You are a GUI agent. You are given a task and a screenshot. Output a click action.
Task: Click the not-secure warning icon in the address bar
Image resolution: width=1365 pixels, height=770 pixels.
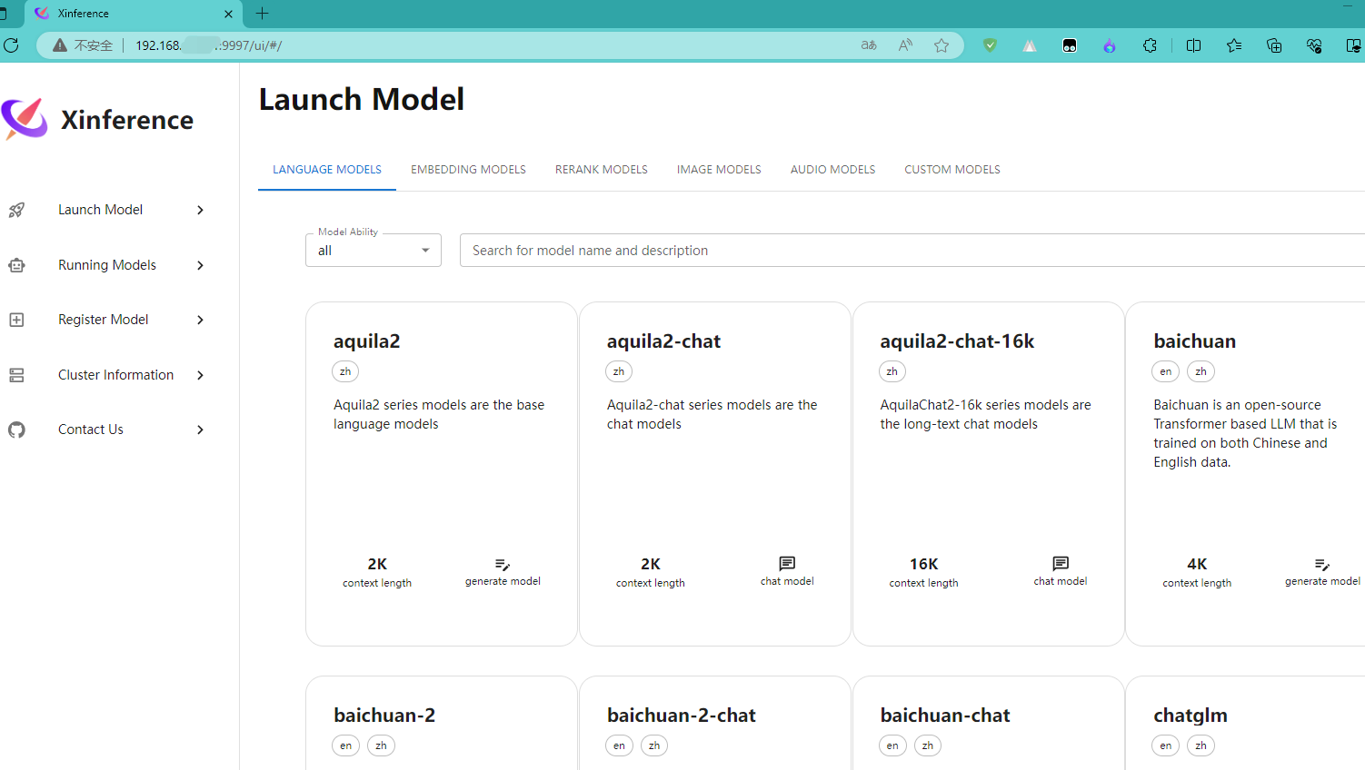[x=60, y=45]
